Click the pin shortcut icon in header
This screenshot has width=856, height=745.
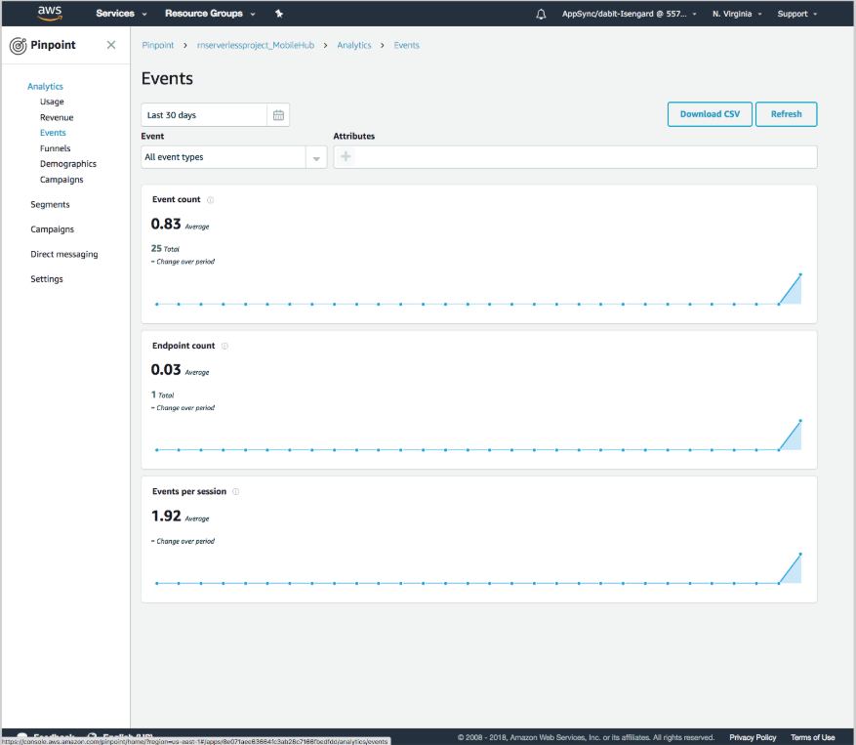click(x=279, y=14)
